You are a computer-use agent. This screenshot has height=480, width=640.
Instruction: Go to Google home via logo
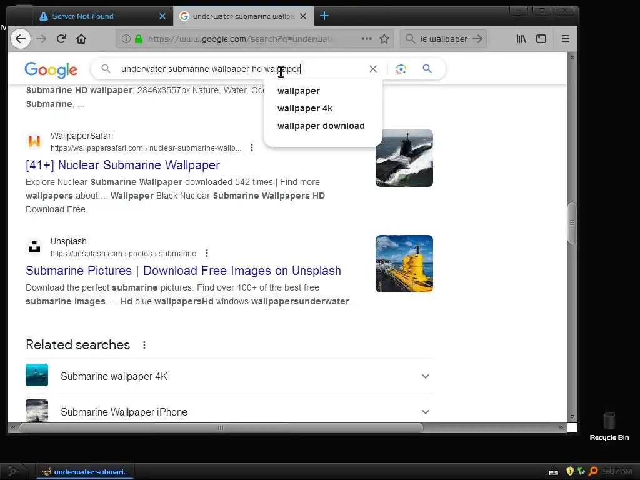point(51,70)
